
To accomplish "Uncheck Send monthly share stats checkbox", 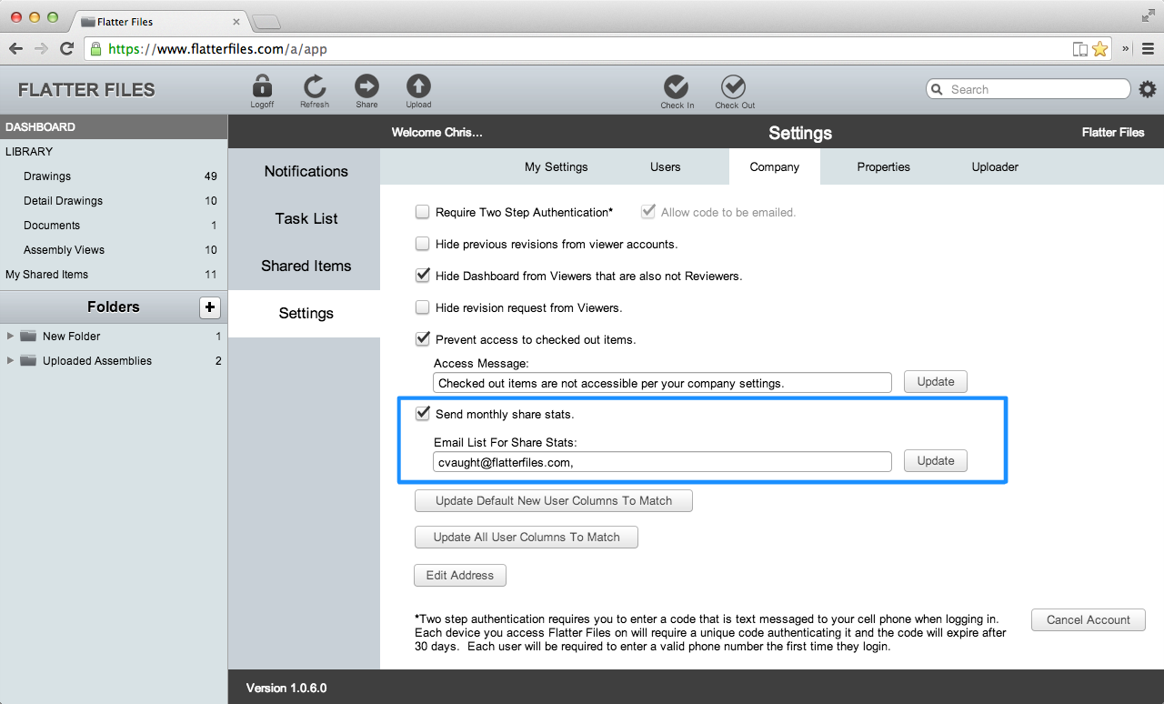I will (x=422, y=414).
